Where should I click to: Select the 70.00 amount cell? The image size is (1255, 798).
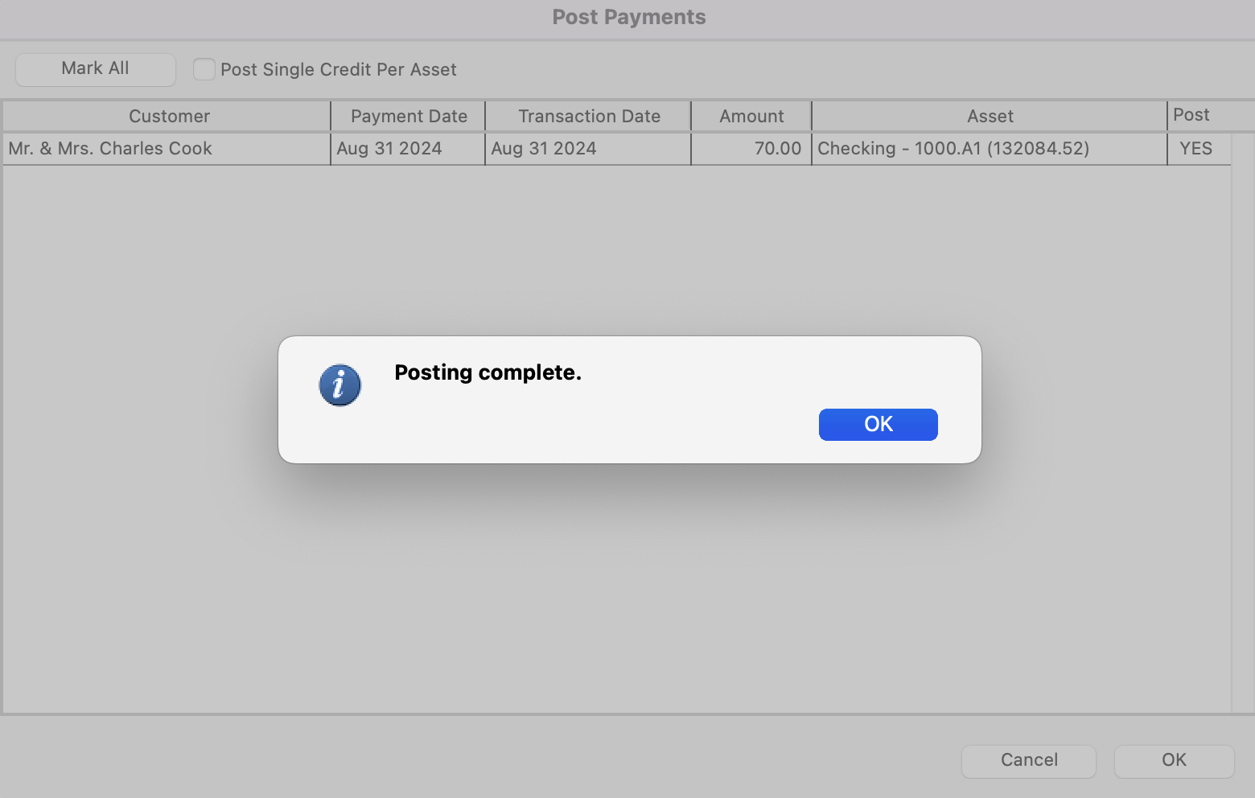(x=777, y=149)
